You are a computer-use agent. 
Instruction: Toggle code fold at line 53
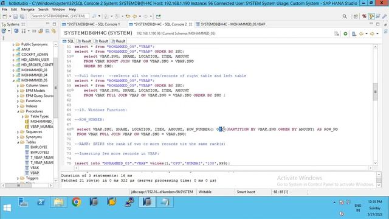click(x=73, y=57)
